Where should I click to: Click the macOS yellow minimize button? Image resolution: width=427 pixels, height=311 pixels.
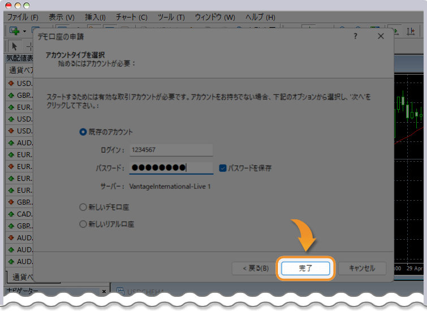(x=18, y=6)
